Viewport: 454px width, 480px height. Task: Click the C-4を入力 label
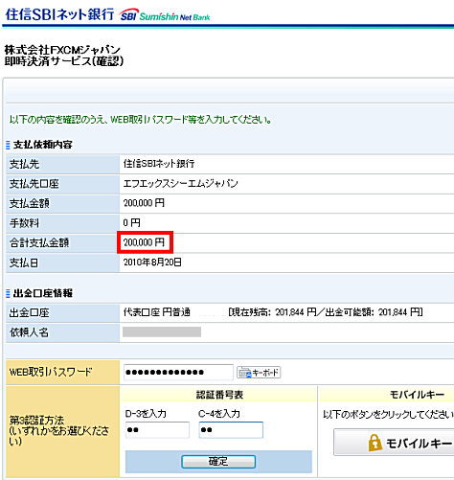pos(219,414)
